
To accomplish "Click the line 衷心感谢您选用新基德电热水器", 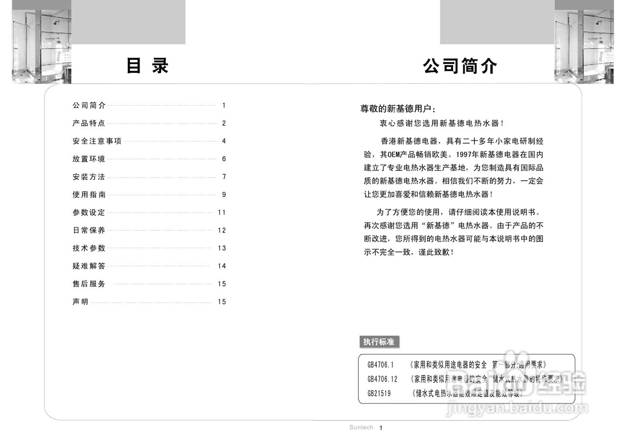I will pos(442,124).
